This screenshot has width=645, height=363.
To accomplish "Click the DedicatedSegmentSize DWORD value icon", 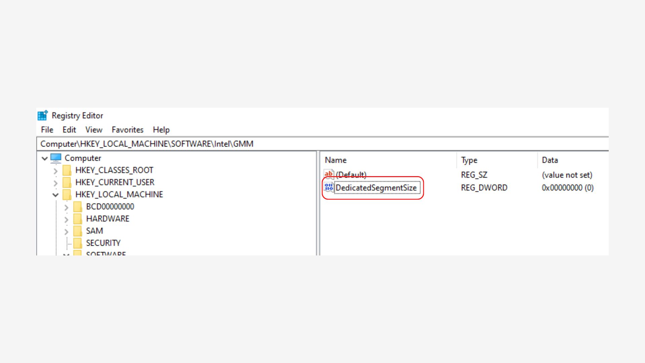I will click(x=329, y=188).
